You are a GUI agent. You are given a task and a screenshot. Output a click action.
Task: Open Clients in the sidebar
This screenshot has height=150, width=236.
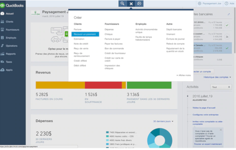coord(9,22)
